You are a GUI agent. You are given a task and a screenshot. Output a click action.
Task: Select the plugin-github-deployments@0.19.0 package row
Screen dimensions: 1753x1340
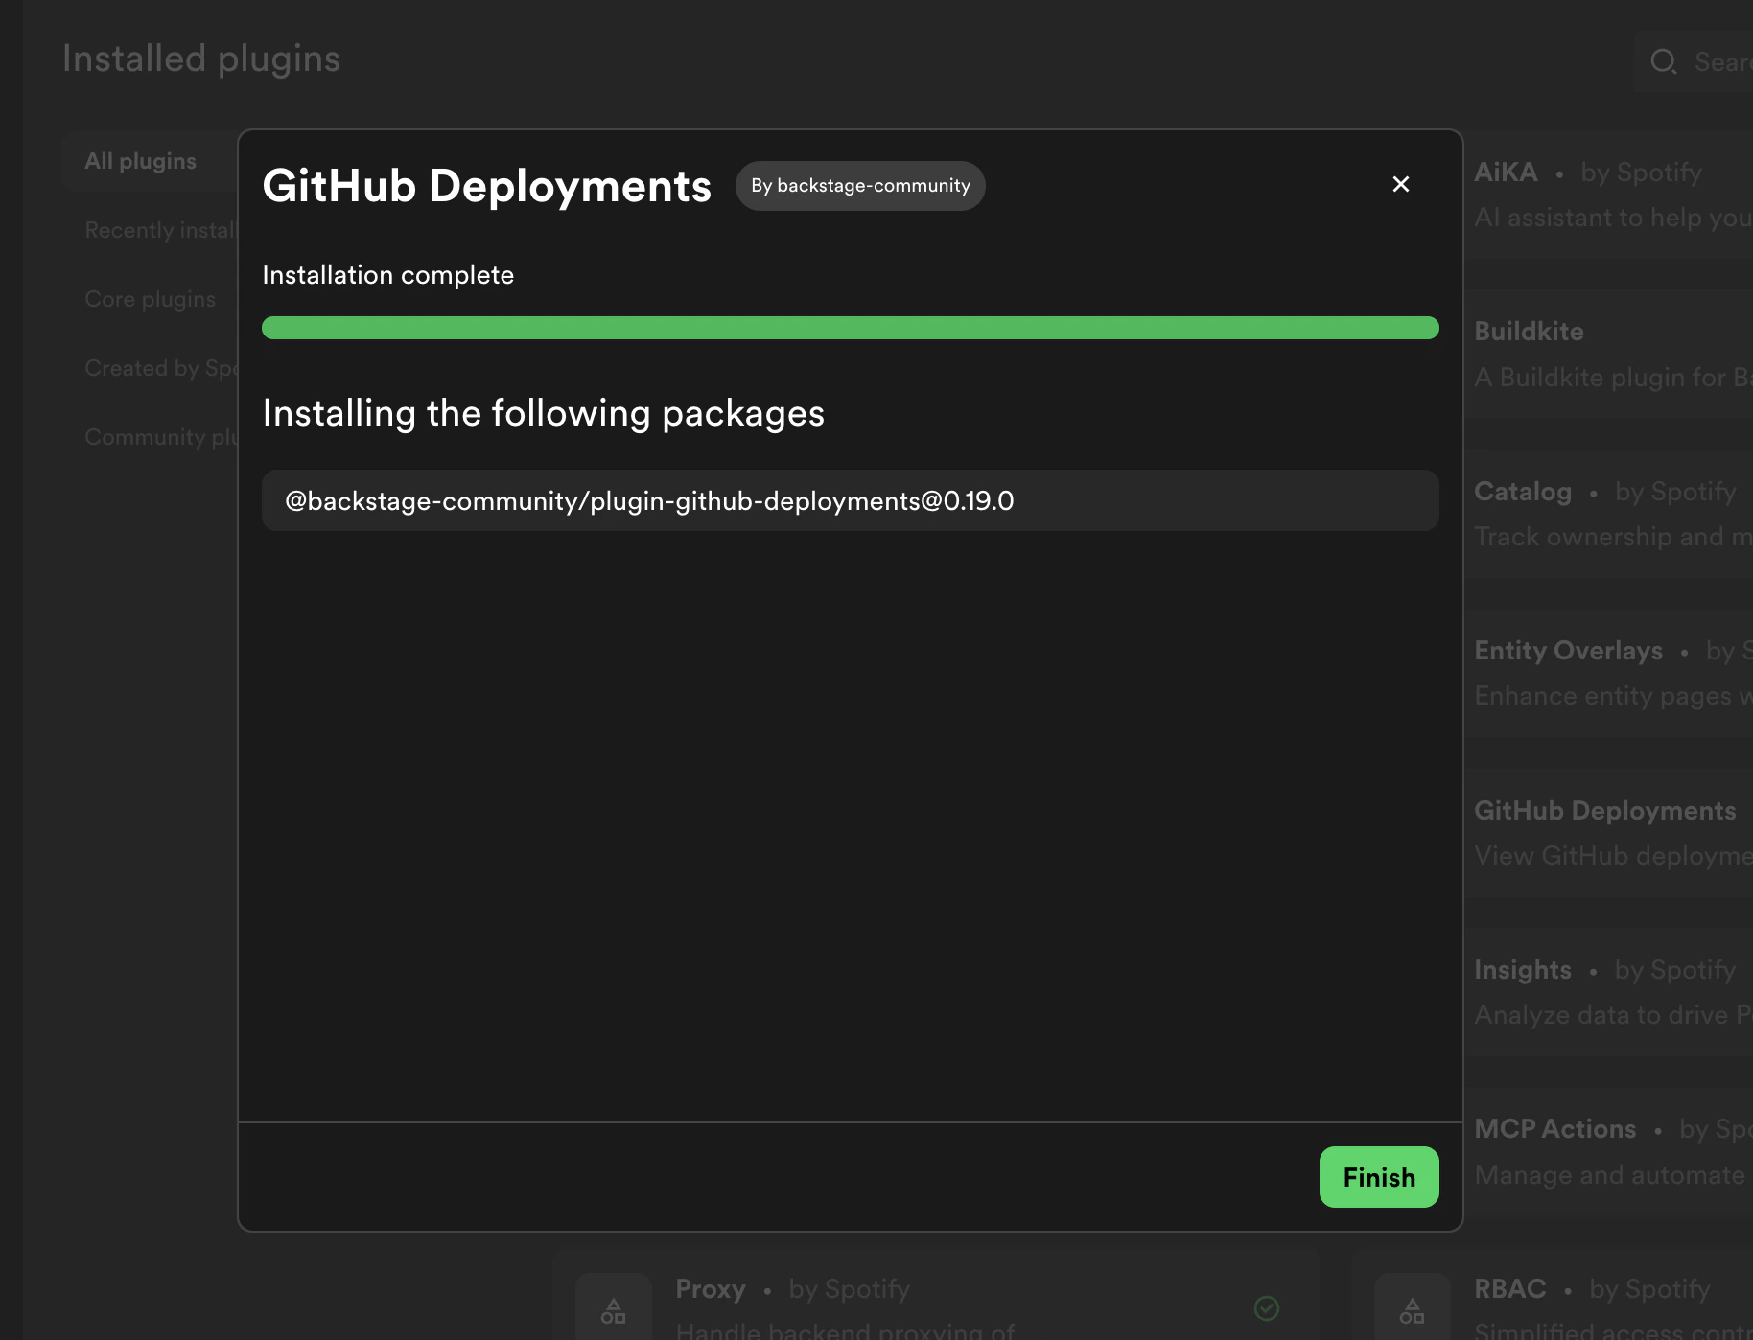click(851, 500)
